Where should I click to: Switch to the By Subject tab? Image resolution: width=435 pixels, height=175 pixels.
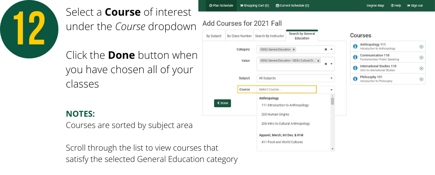tap(214, 36)
